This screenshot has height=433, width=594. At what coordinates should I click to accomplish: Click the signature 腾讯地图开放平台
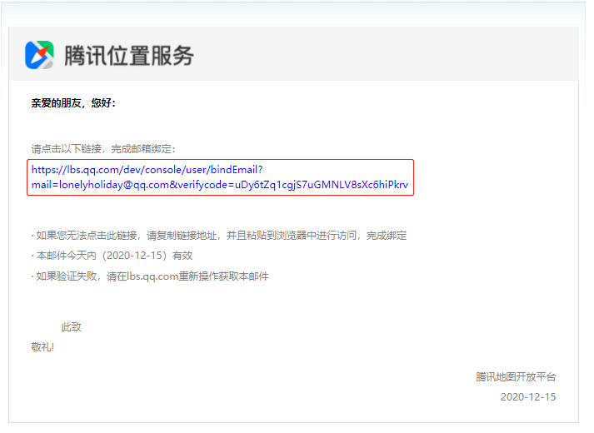pyautogui.click(x=516, y=377)
